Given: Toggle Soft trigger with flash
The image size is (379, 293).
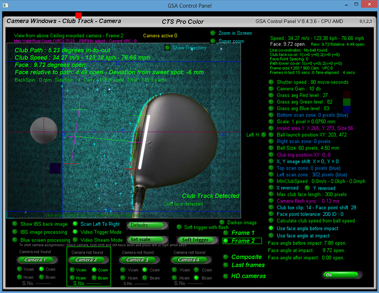Looking at the screenshot, I should (179, 227).
